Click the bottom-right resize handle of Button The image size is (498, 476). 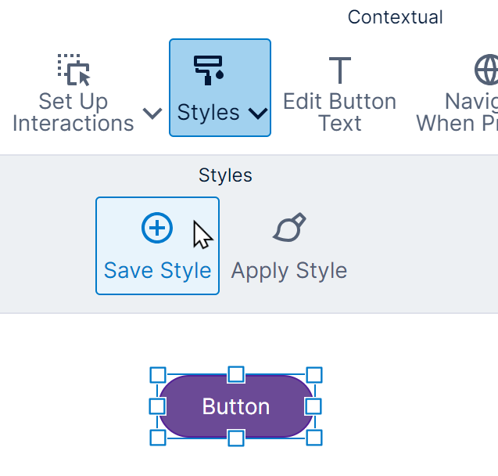[x=313, y=437]
